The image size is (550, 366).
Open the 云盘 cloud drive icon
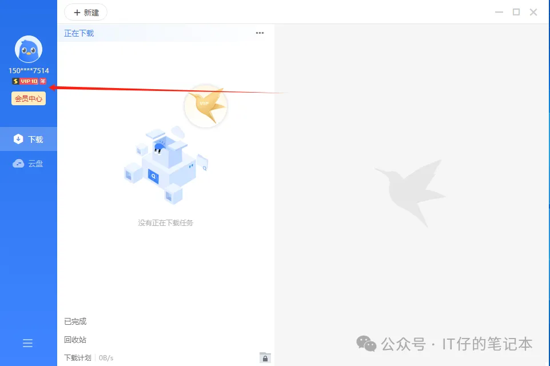point(18,164)
